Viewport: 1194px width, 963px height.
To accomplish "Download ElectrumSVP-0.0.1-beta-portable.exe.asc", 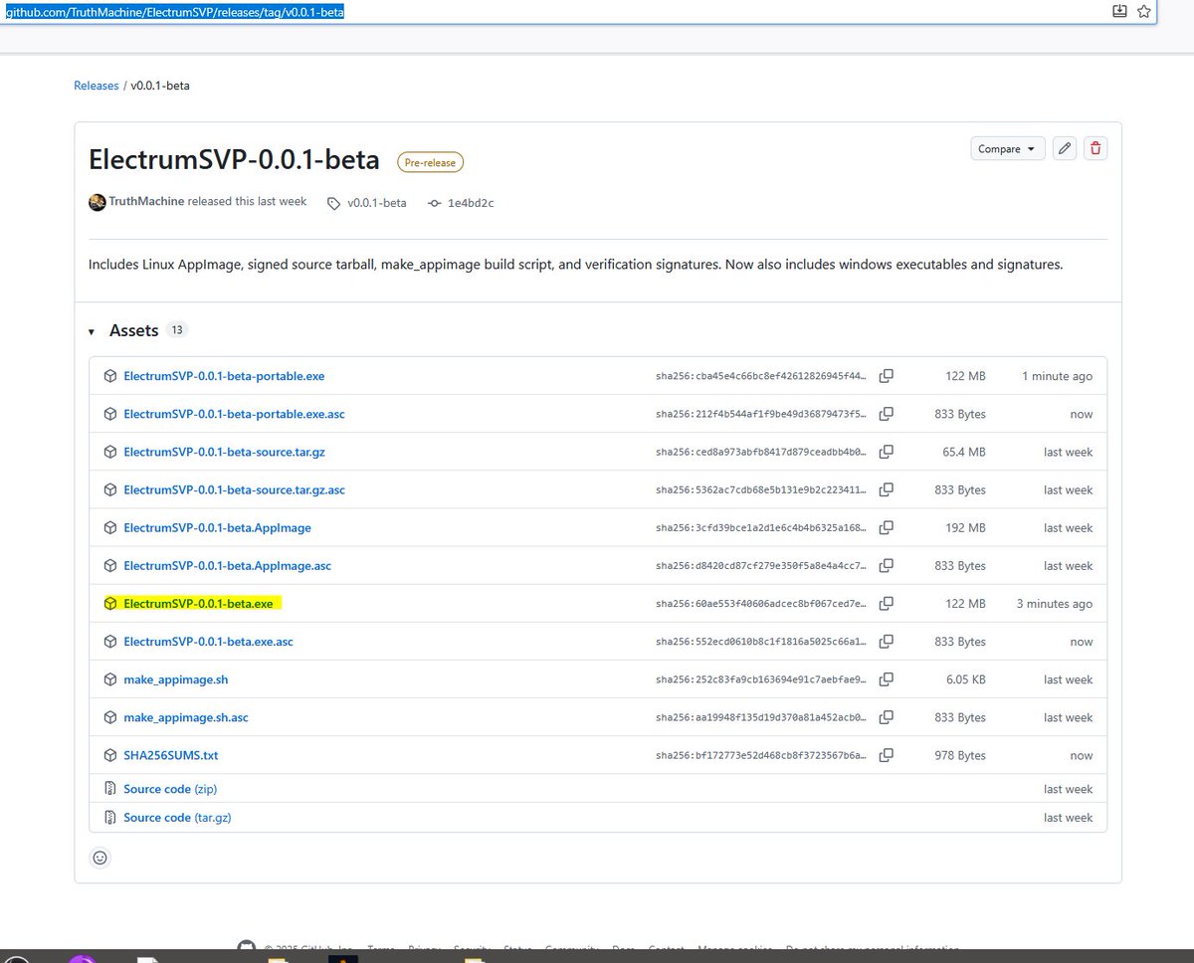I will point(234,414).
